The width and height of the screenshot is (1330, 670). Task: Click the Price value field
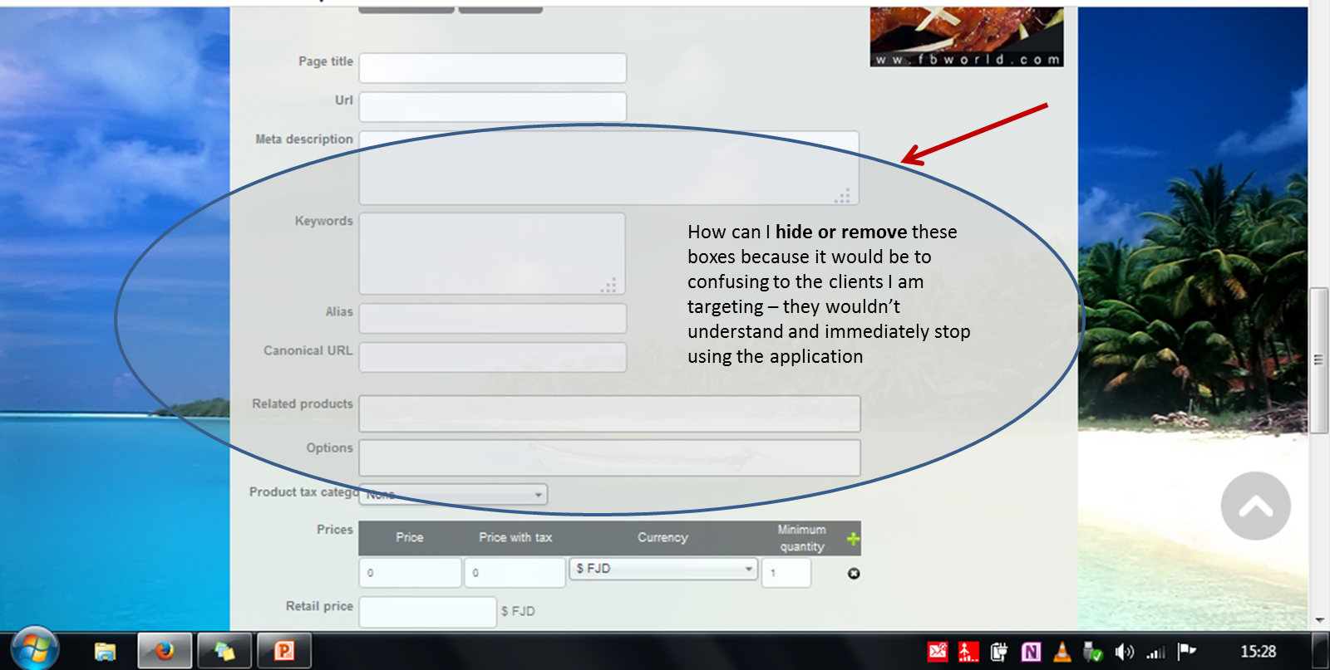(x=411, y=573)
